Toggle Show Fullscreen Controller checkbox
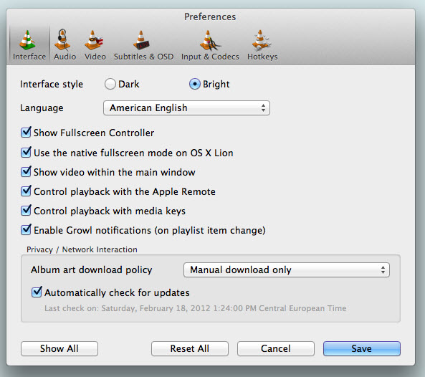This screenshot has height=377, width=425. (x=26, y=133)
